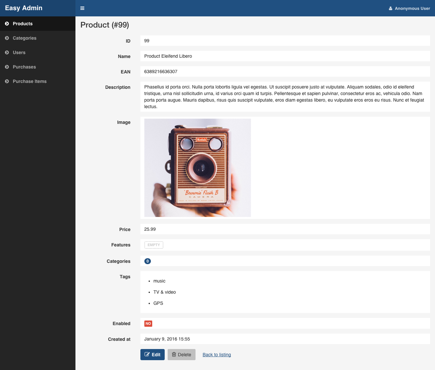
Task: Click the arrow icon beside Purchases
Action: (7, 67)
